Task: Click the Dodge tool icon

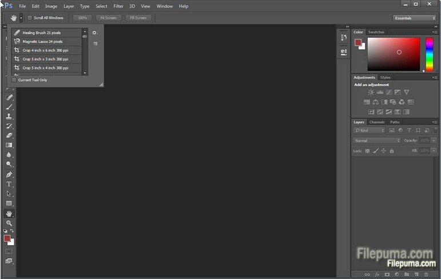Action: 9,164
